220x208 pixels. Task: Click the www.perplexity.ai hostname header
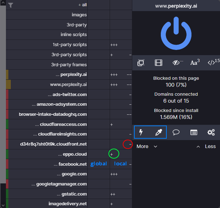(x=176, y=6)
